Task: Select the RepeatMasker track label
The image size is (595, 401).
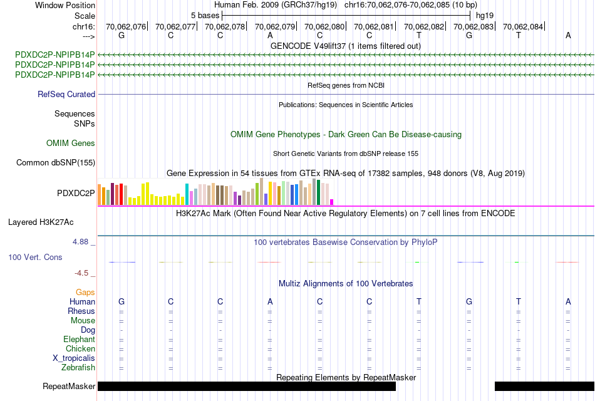Action: coord(69,386)
